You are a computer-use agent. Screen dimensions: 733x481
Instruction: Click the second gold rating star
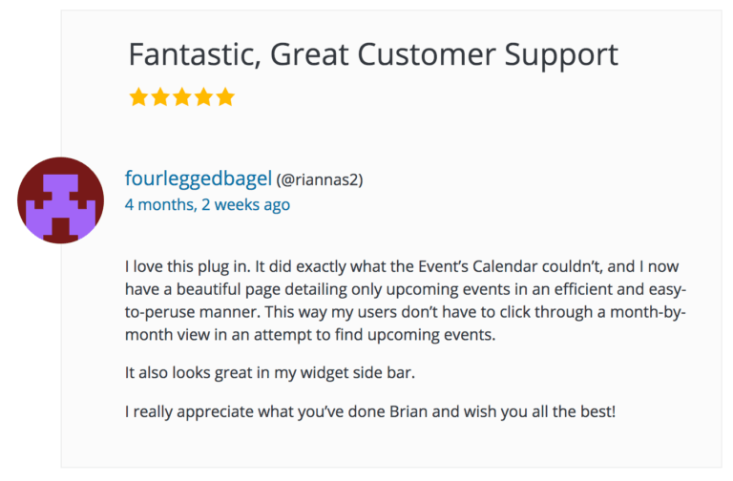[160, 97]
